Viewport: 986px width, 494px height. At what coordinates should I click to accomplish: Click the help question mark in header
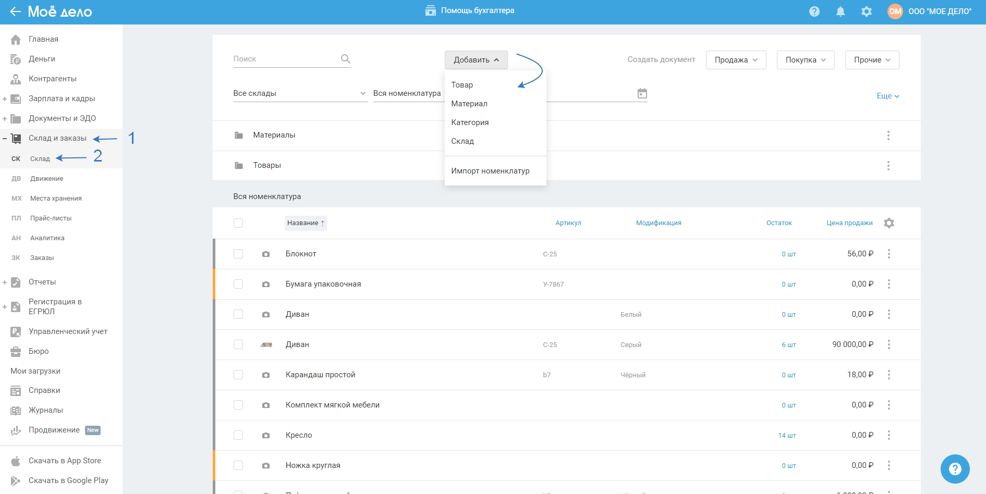[814, 11]
